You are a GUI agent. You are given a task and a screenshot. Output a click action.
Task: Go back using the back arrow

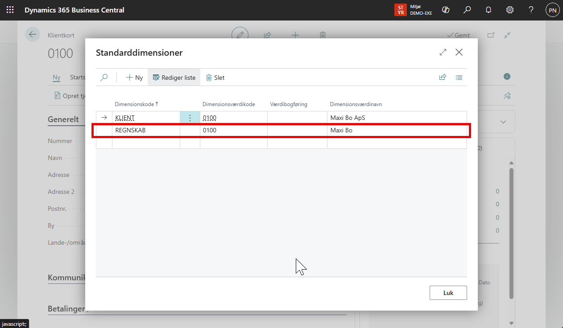pos(33,35)
